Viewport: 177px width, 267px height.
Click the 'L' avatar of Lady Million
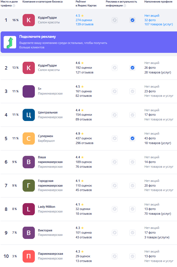[x=29, y=209]
